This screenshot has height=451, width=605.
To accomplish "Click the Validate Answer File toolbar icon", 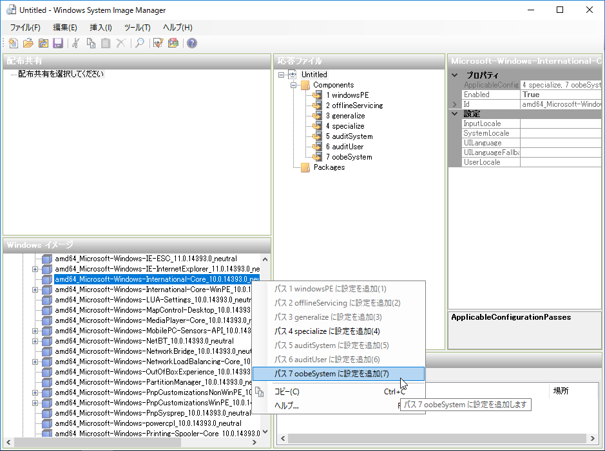I will point(158,43).
